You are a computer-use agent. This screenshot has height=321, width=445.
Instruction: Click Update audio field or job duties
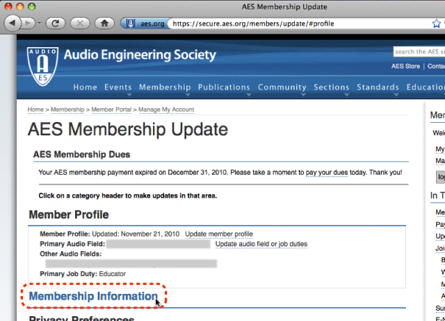(x=261, y=244)
